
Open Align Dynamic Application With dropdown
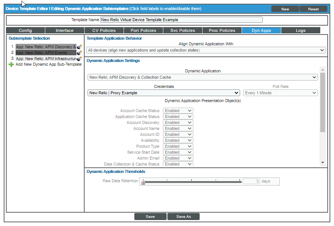(206, 50)
